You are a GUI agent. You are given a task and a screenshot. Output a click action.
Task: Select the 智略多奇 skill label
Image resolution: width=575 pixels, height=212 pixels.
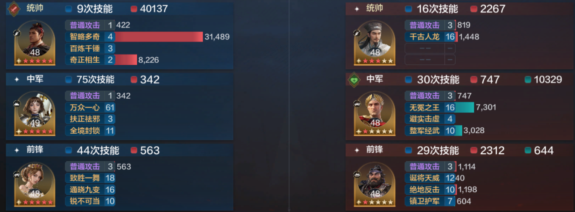tap(85, 37)
